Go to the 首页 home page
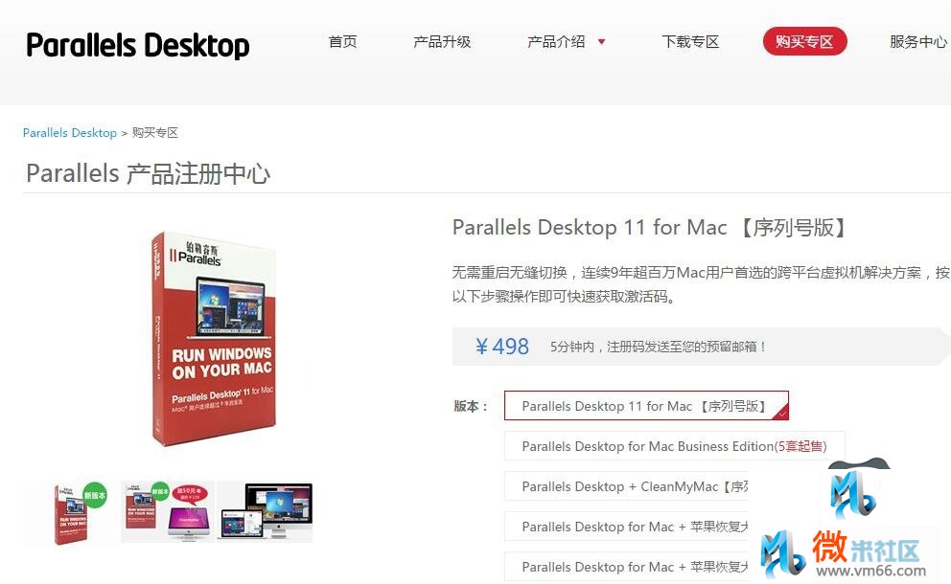This screenshot has height=584, width=951. tap(342, 42)
